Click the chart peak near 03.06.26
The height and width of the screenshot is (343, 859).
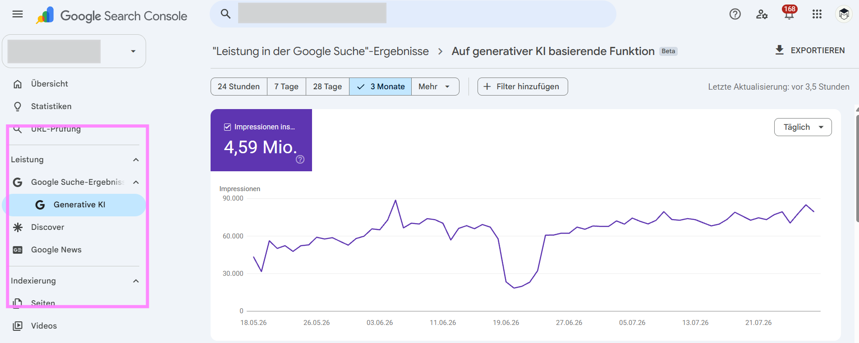click(x=395, y=201)
